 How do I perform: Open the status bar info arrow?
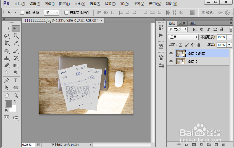90,145
